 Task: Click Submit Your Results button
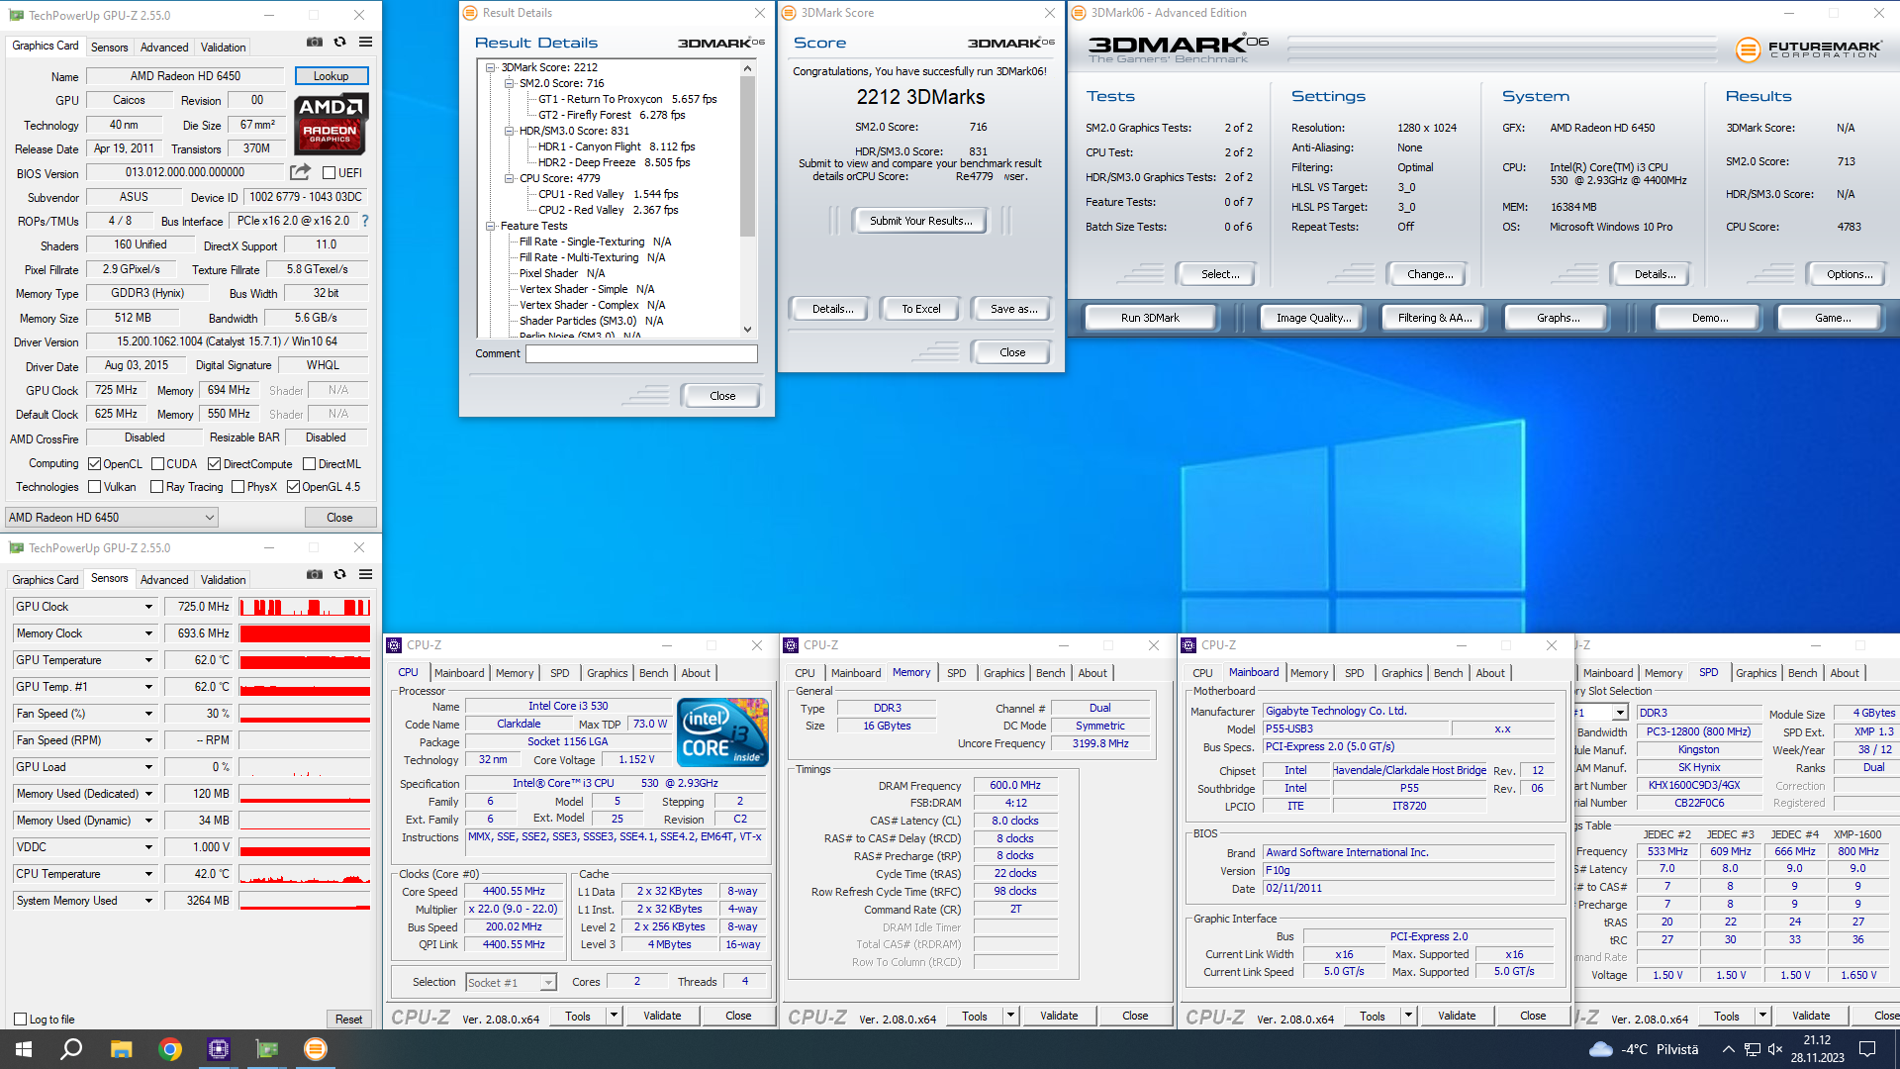pos(921,221)
